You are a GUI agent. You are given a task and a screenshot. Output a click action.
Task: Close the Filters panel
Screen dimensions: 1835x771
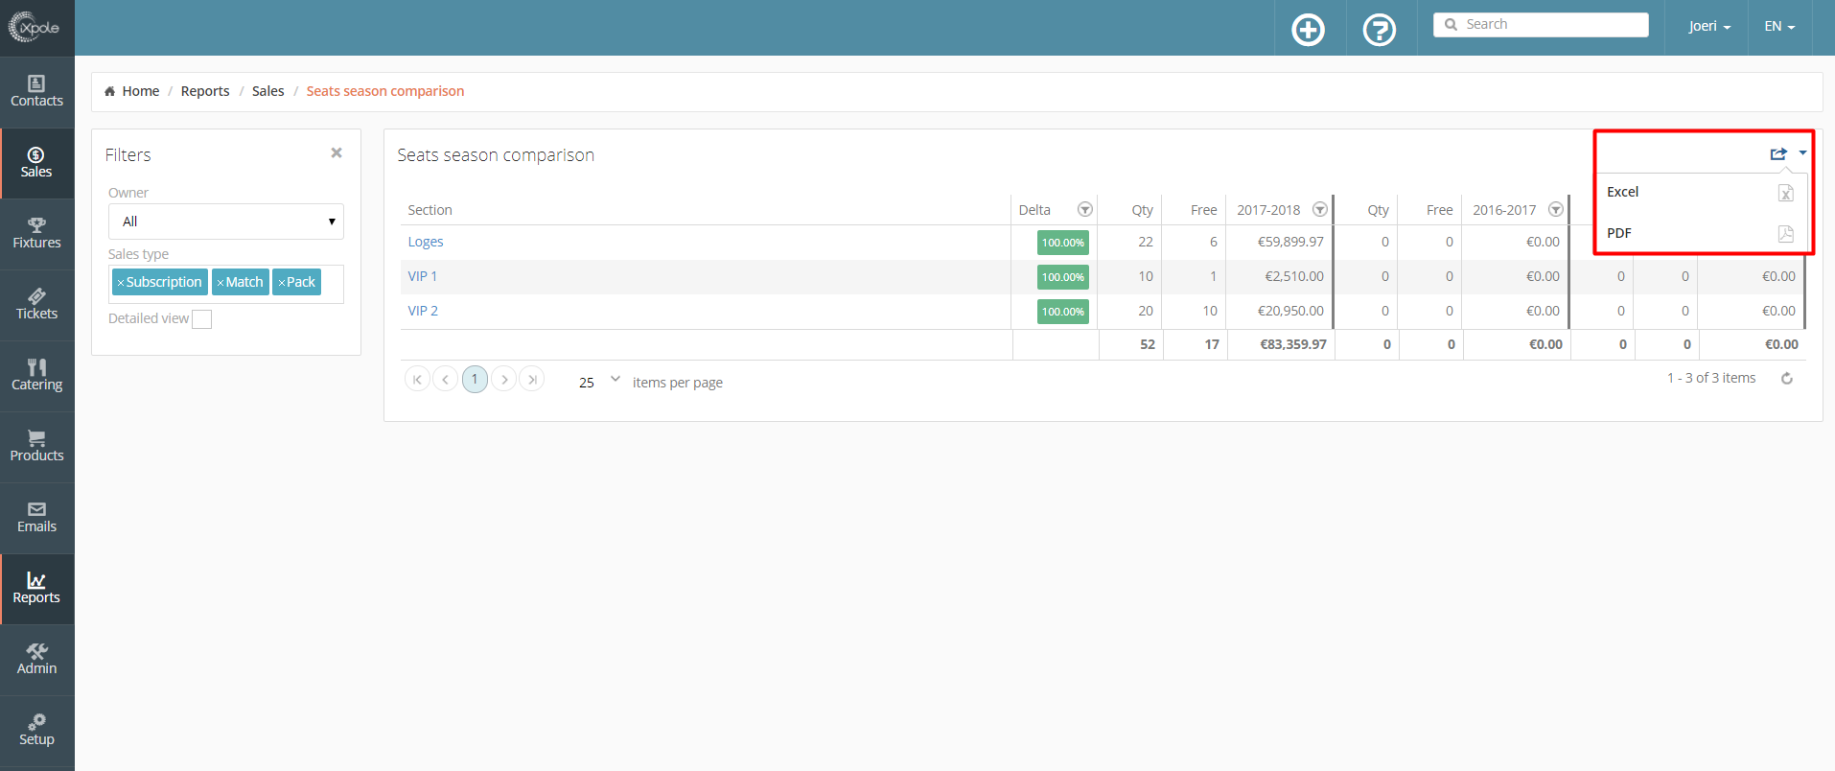337,153
